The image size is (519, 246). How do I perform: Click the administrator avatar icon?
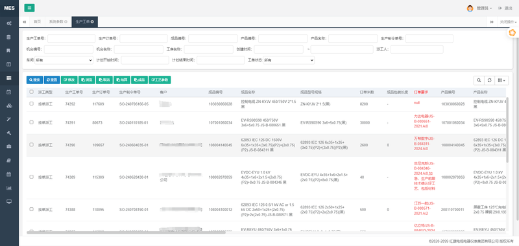470,8
